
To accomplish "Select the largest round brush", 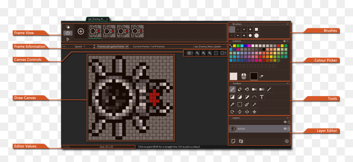I will tap(256, 36).
